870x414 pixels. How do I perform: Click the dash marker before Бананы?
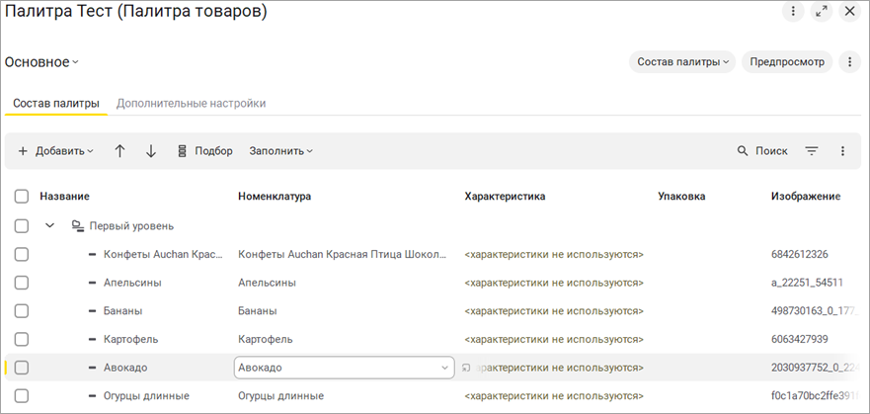pyautogui.click(x=93, y=311)
